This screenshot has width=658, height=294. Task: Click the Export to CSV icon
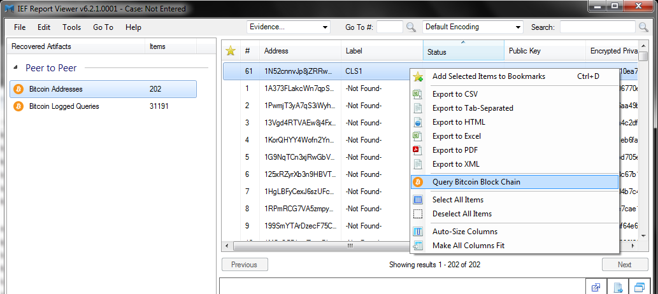tap(417, 94)
